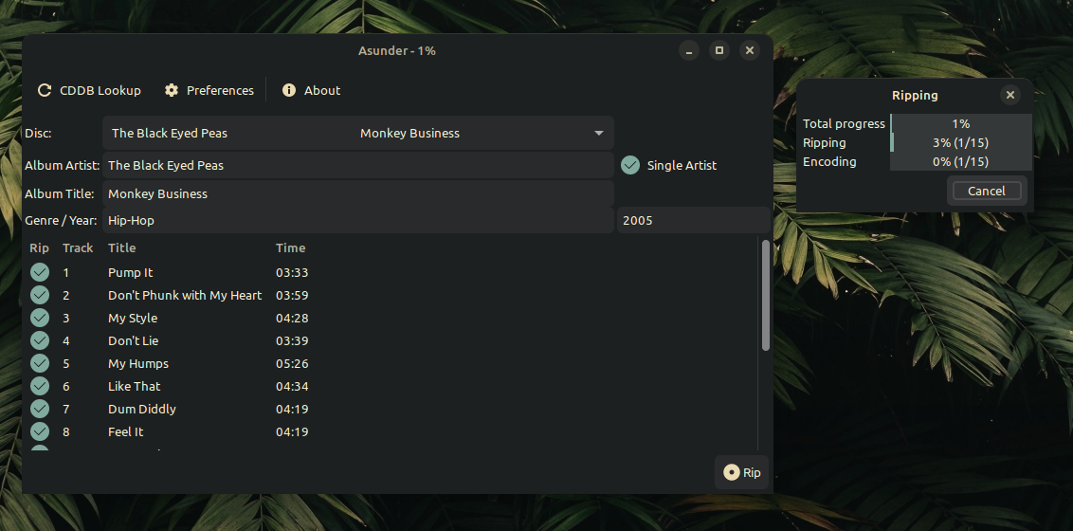Click the Year field showing 2005
Viewport: 1073px width, 531px height.
(x=693, y=220)
